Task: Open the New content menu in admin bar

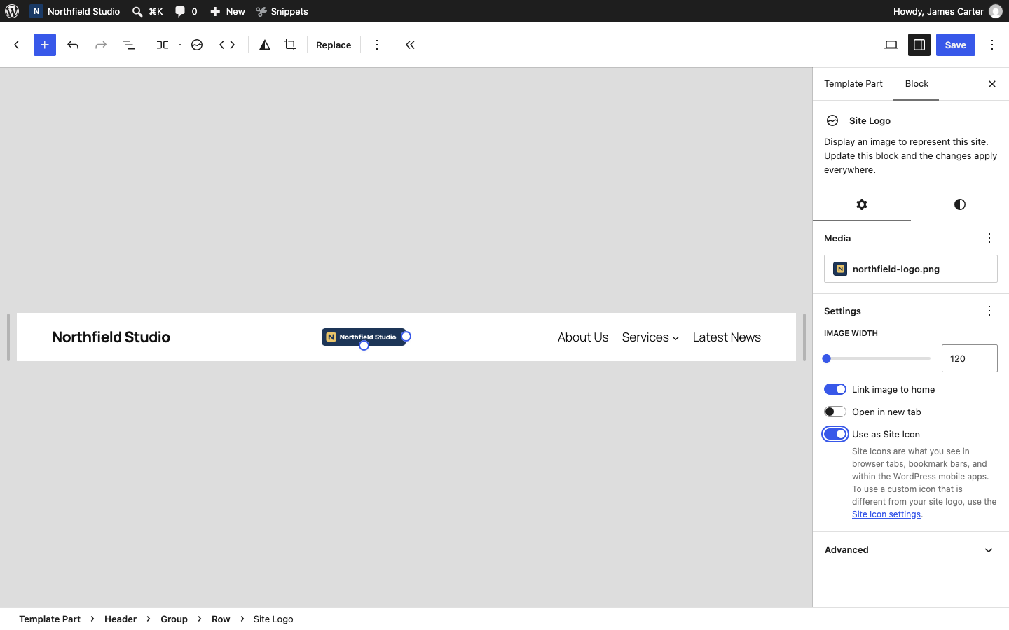Action: coord(227,11)
